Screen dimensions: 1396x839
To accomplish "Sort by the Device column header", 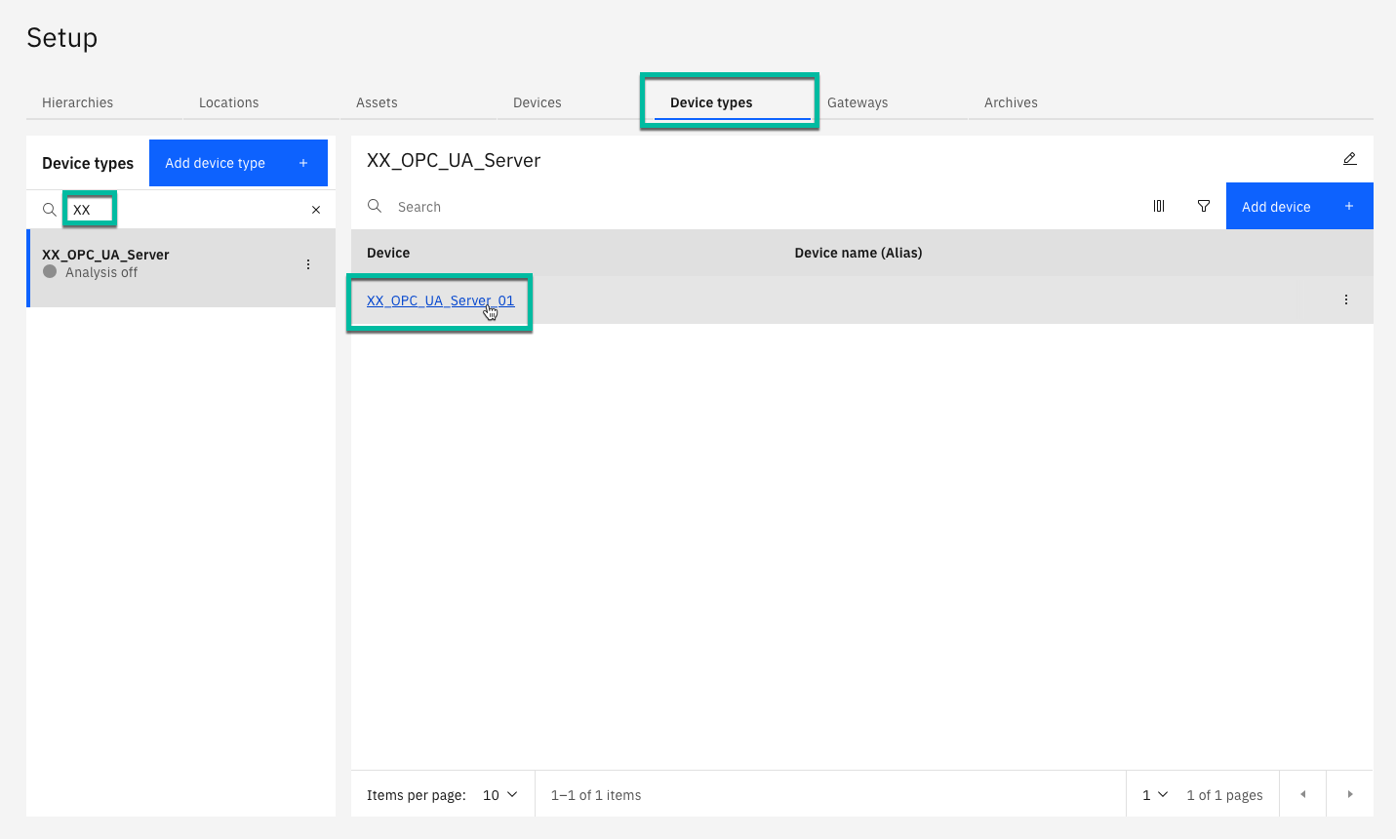I will 388,253.
